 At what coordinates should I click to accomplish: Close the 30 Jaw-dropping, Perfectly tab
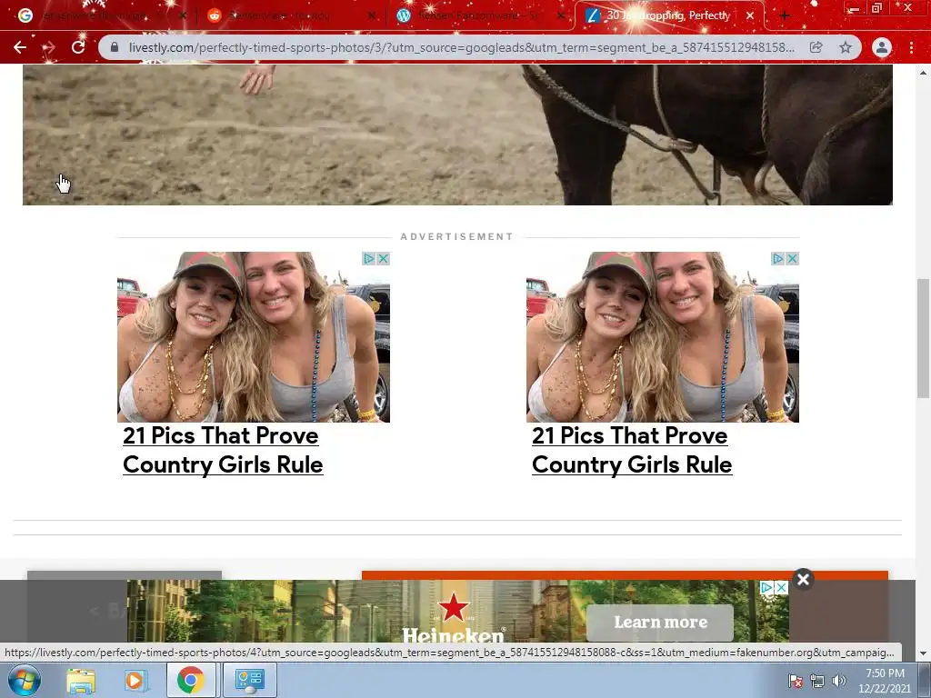tap(750, 15)
